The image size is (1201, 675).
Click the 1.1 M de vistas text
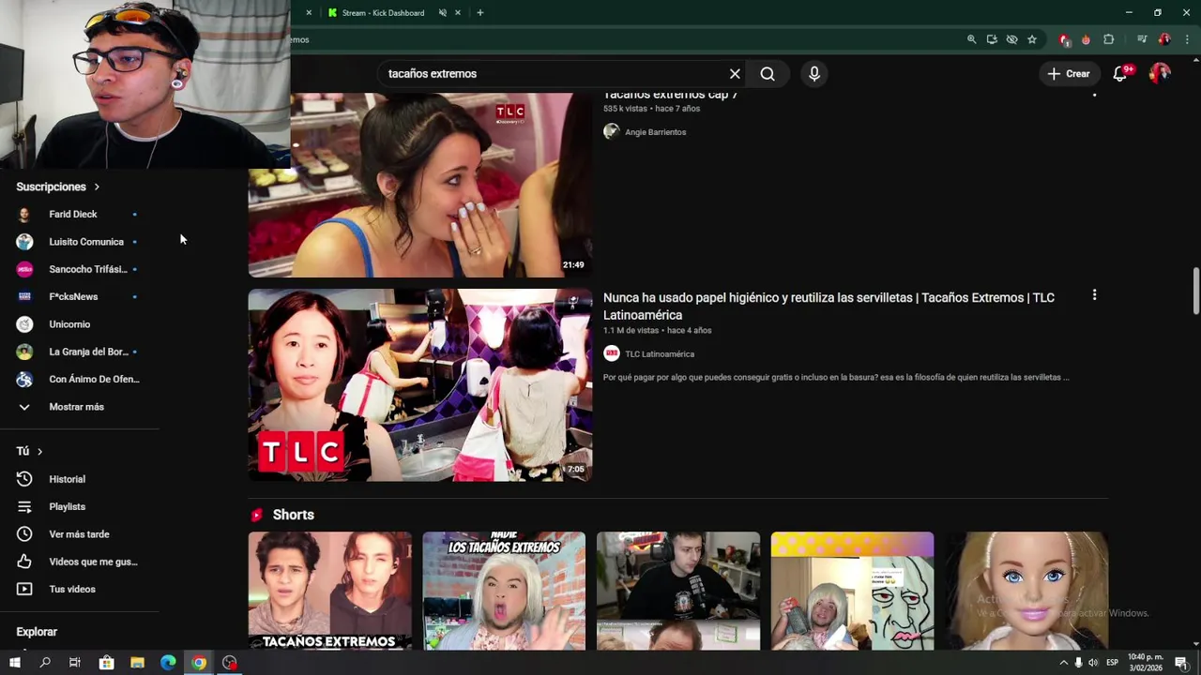pyautogui.click(x=631, y=331)
